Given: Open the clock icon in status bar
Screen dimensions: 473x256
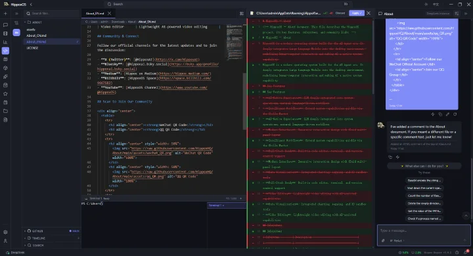Looking at the screenshot, I should (457, 252).
